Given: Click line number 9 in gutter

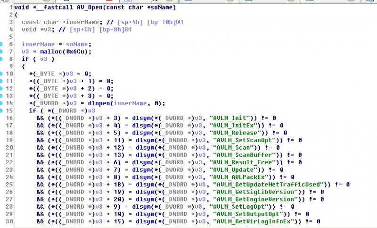Looking at the screenshot, I should click(x=11, y=67).
